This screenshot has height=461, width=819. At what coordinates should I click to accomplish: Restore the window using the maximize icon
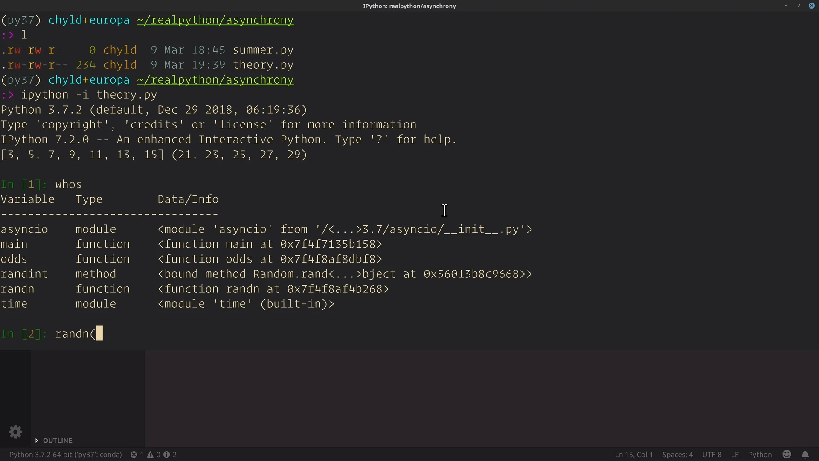click(799, 6)
